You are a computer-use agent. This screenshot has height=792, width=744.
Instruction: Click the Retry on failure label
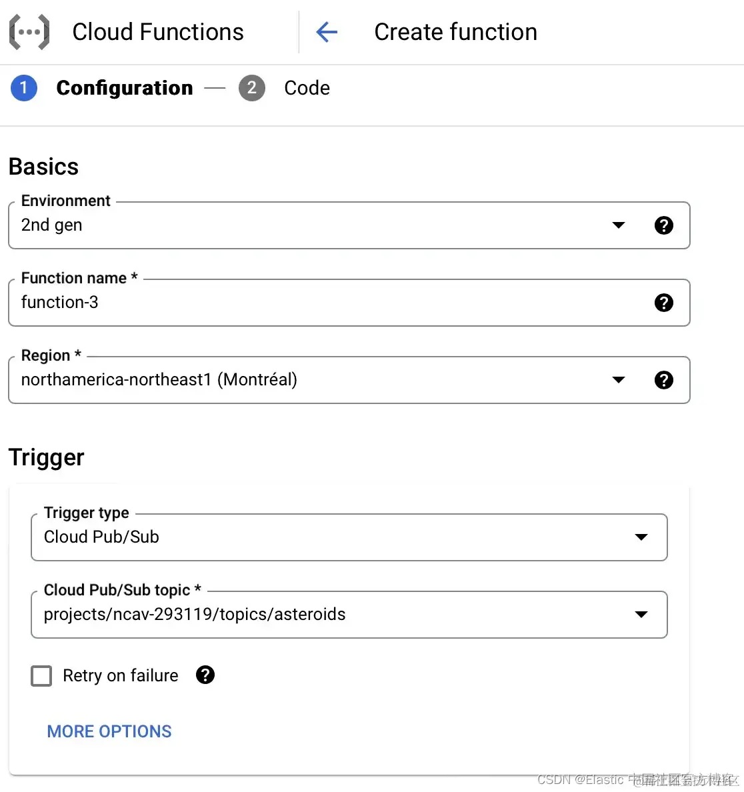pos(121,676)
